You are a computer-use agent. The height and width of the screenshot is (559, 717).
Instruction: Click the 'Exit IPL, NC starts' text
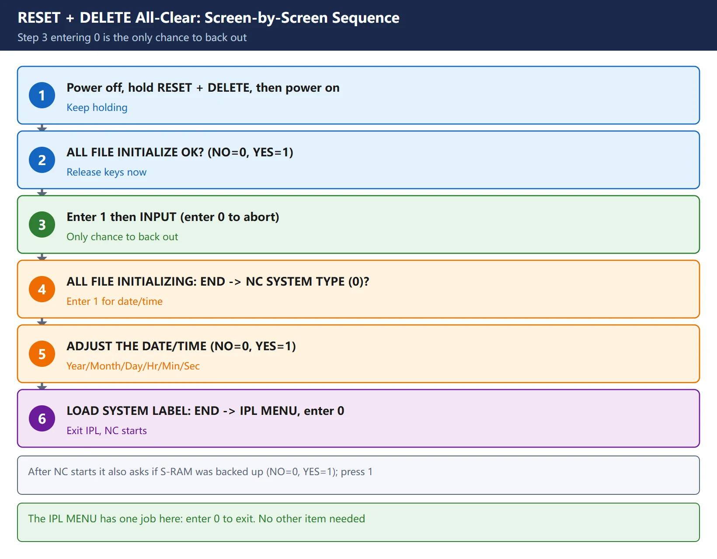[107, 431]
